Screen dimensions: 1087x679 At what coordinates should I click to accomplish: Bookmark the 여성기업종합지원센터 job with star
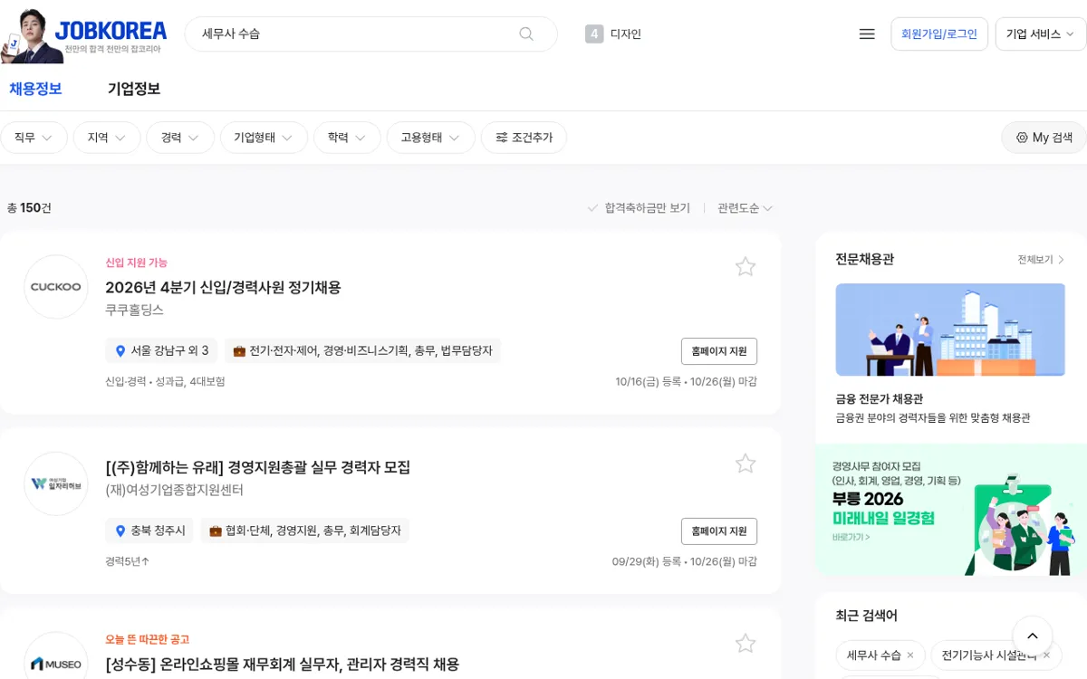pos(746,464)
